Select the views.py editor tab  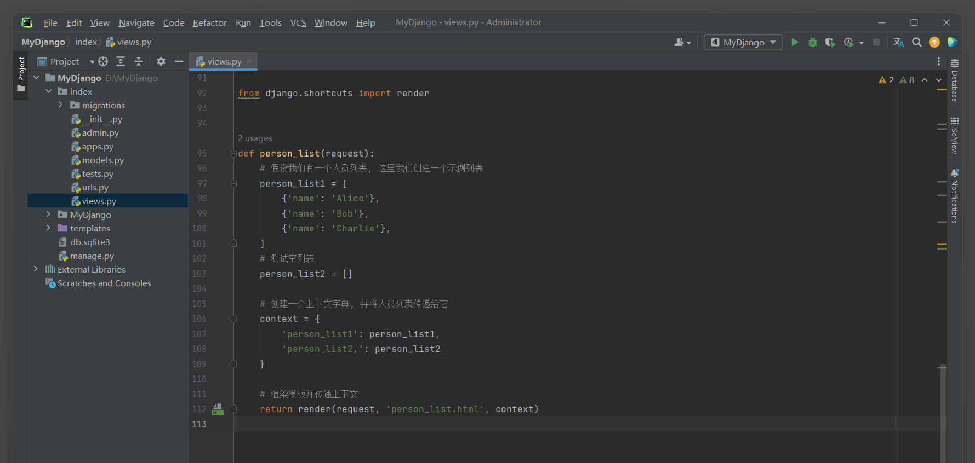pyautogui.click(x=224, y=61)
